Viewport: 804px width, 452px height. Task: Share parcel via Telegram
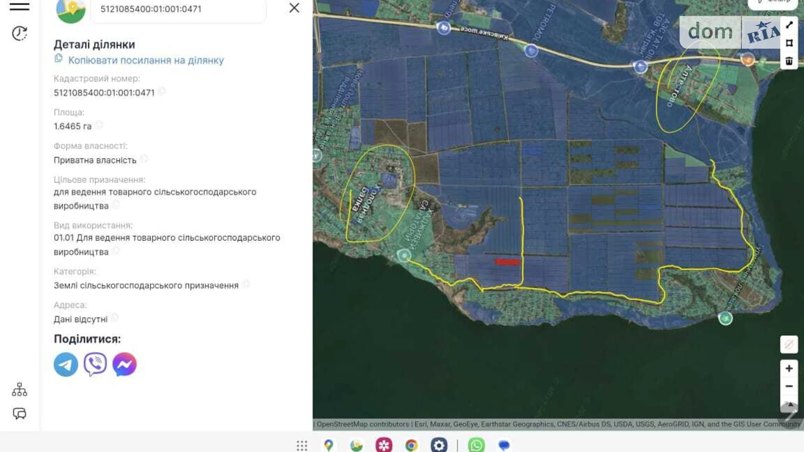66,364
